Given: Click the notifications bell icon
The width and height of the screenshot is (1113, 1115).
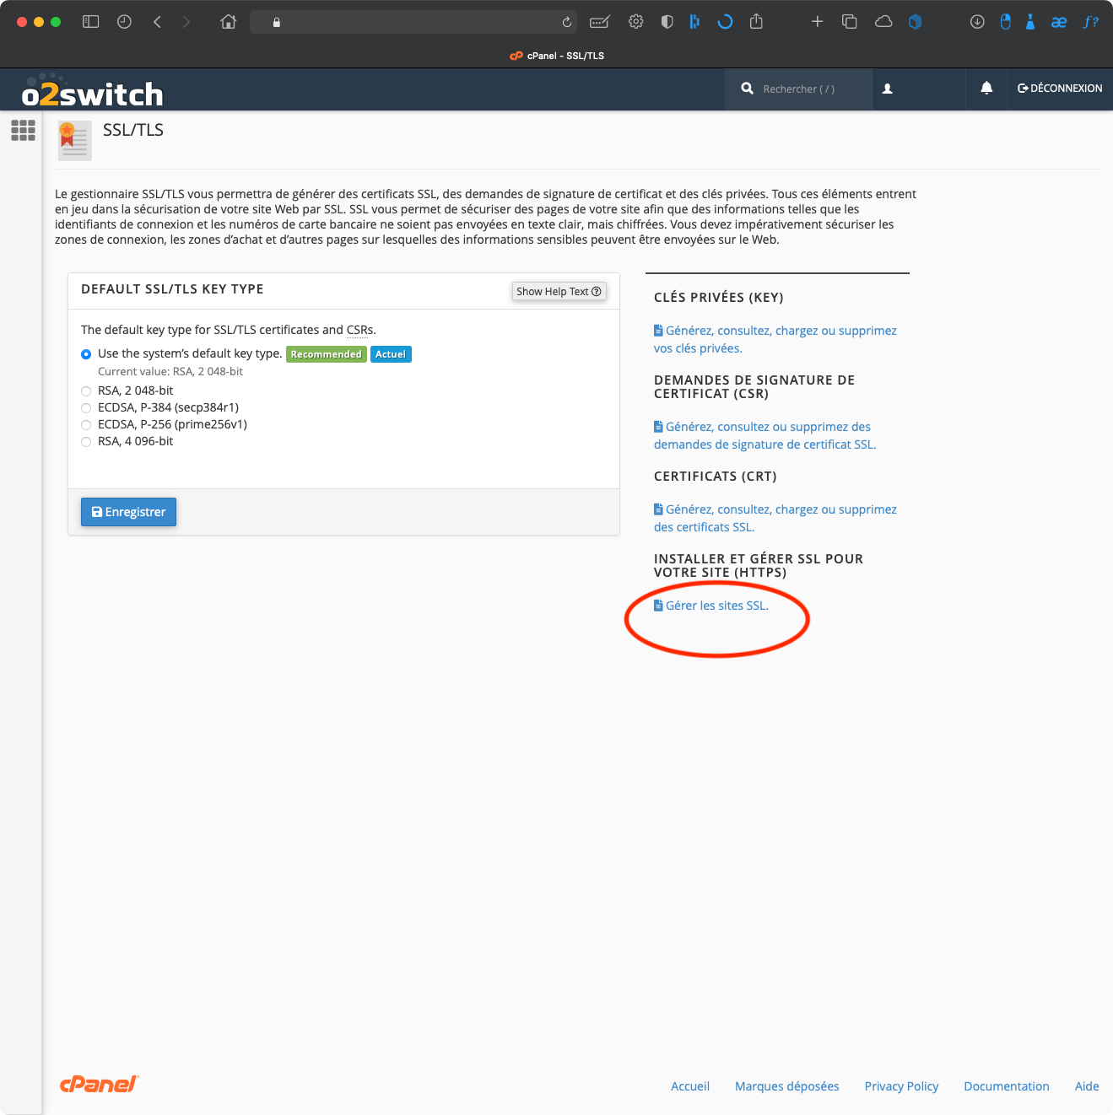Looking at the screenshot, I should click(x=986, y=88).
